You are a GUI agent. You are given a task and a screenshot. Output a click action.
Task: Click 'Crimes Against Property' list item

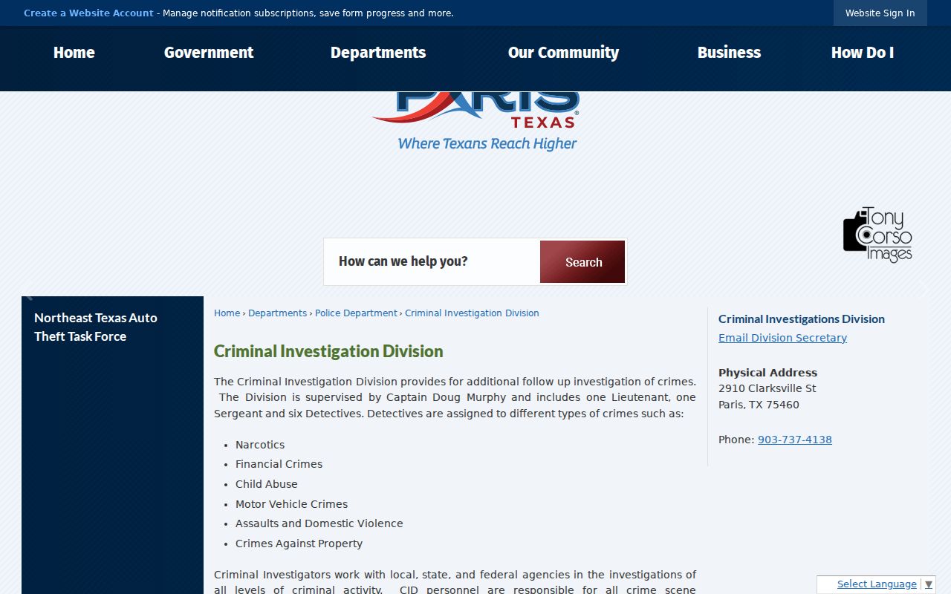click(x=299, y=544)
